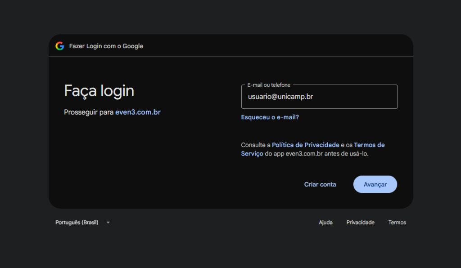461x268 pixels.
Task: Click the Avançar button
Action: click(375, 184)
